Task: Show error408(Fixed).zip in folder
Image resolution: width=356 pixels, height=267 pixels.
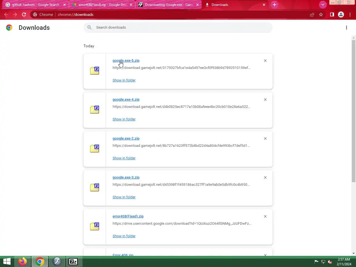Action: click(x=124, y=236)
